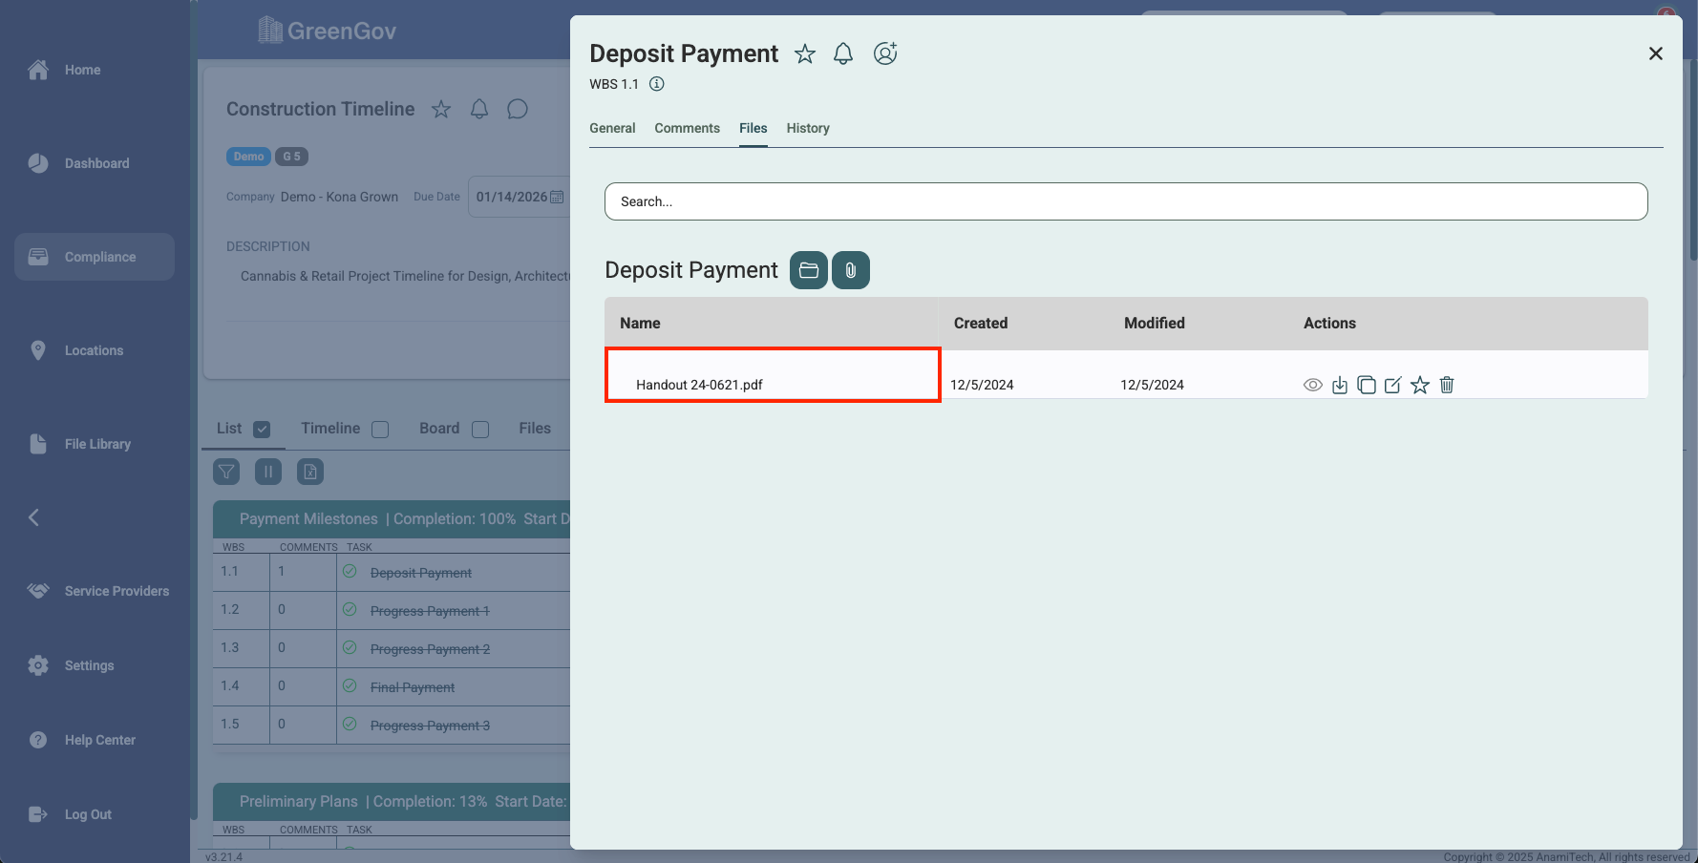Image resolution: width=1698 pixels, height=863 pixels.
Task: Enable notifications bell for Deposit Payment
Action: 843,54
